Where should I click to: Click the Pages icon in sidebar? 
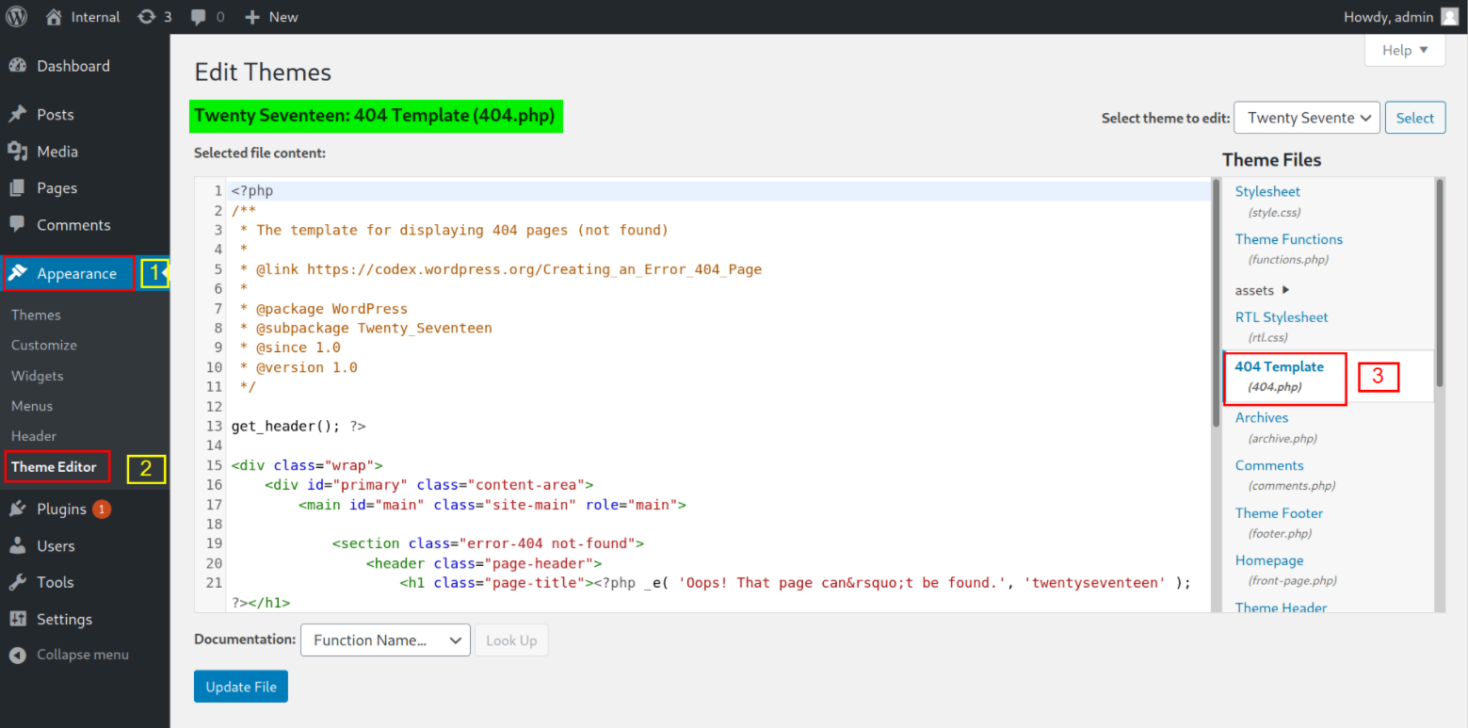pos(18,187)
